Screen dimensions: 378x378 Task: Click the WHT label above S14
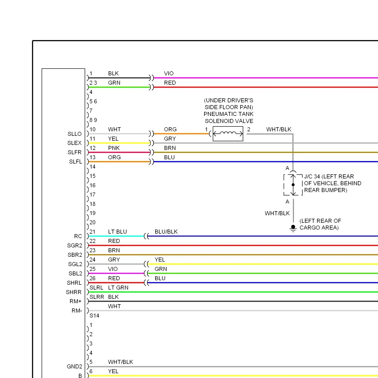pos(114,306)
